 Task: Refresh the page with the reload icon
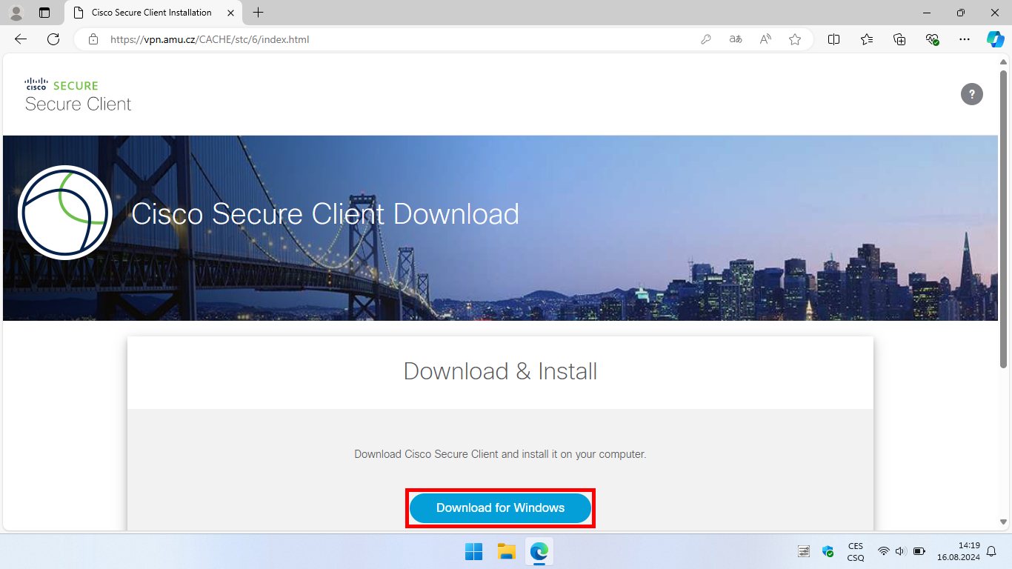point(53,39)
